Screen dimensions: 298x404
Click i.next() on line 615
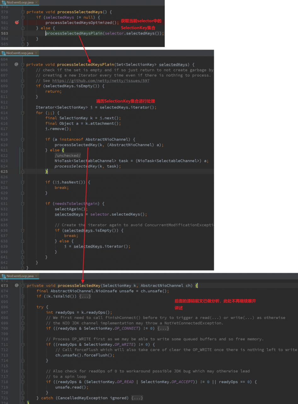click(x=109, y=118)
